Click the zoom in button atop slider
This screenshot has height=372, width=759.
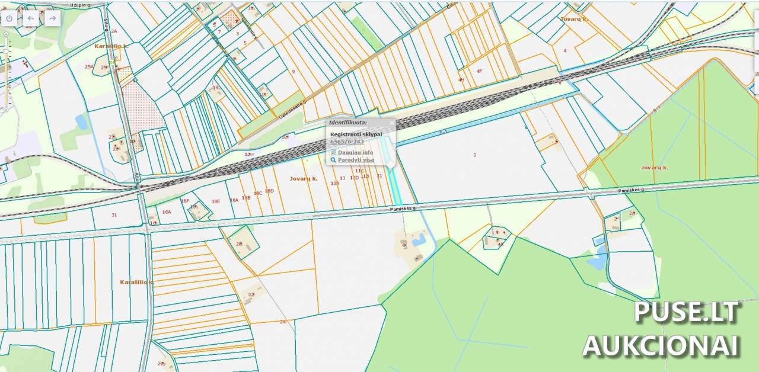[7, 34]
